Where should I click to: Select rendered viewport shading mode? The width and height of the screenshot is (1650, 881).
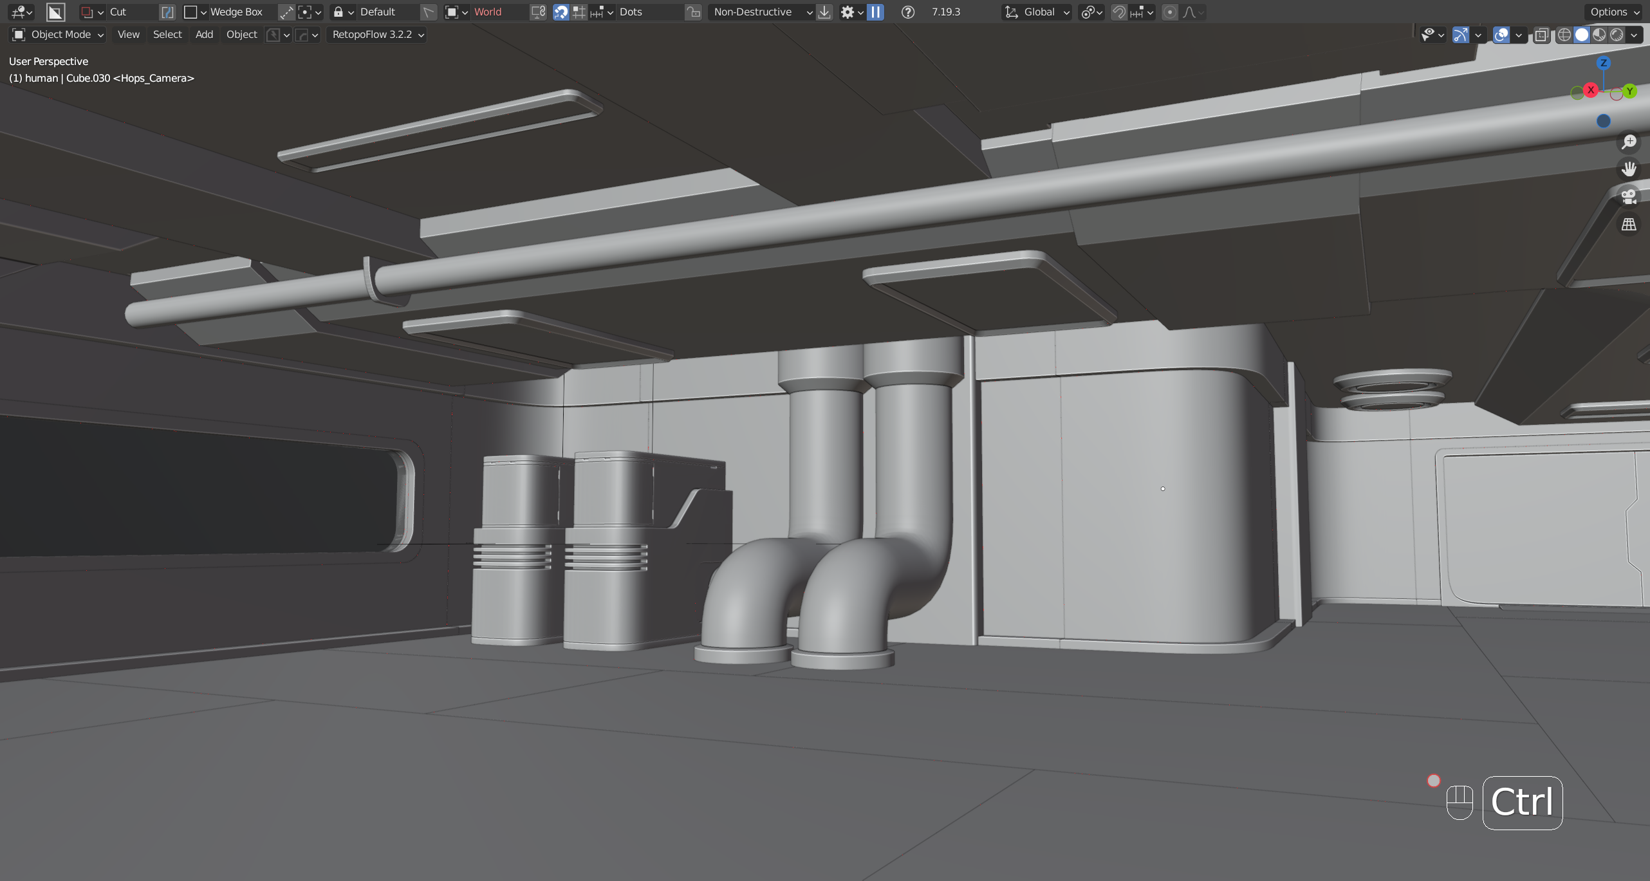coord(1617,35)
